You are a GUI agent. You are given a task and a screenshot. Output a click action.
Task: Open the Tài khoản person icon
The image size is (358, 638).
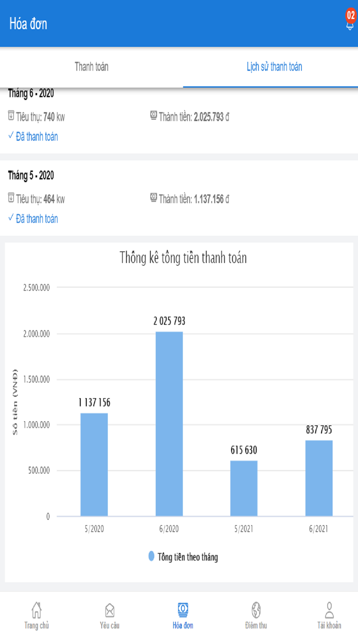point(329,610)
